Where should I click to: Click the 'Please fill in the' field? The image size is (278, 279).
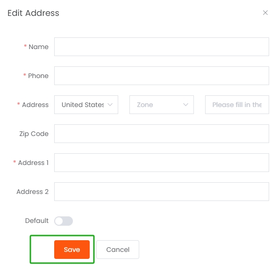click(x=237, y=105)
